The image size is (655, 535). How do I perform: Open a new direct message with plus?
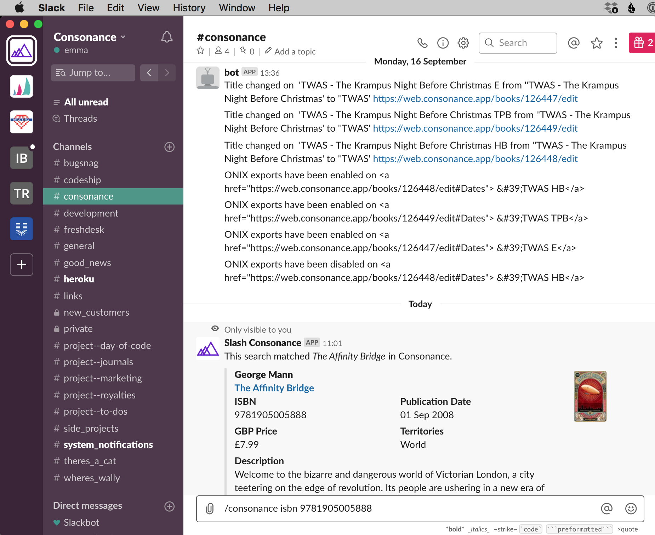pos(170,506)
